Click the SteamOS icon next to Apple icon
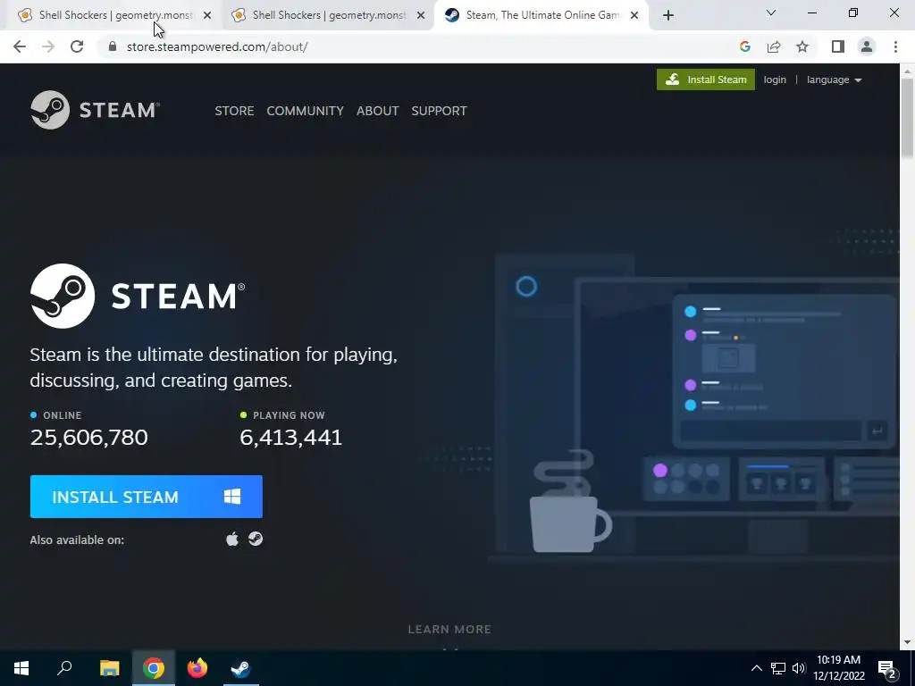Image resolution: width=915 pixels, height=686 pixels. click(x=256, y=539)
